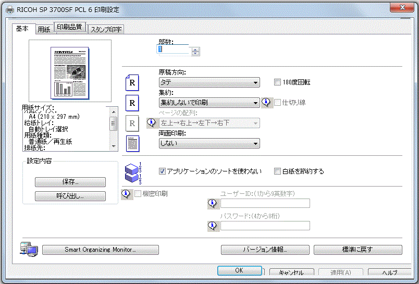Increase copies with the 部数 up arrow

[x=195, y=49]
